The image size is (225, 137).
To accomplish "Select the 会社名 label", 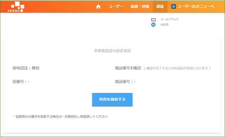I will point(164,25).
